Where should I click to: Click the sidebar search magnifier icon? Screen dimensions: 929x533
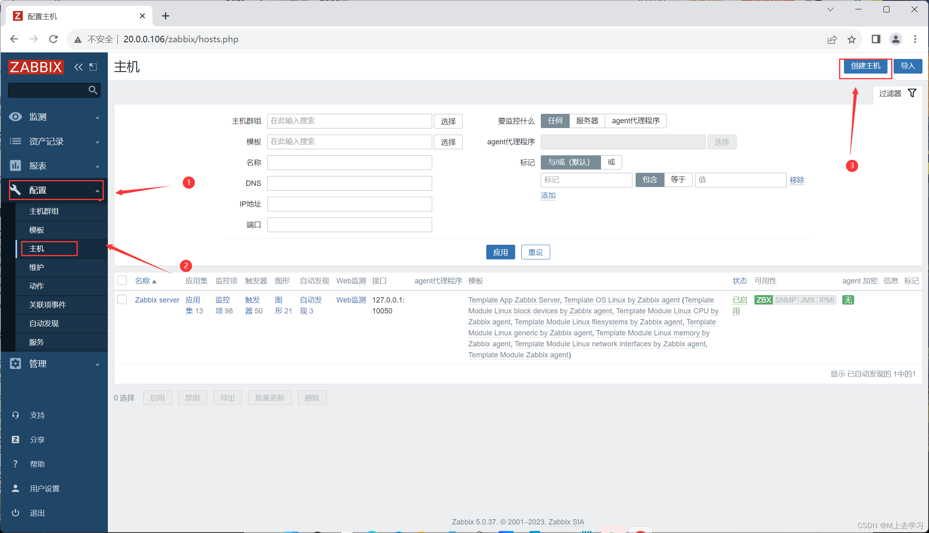click(93, 90)
